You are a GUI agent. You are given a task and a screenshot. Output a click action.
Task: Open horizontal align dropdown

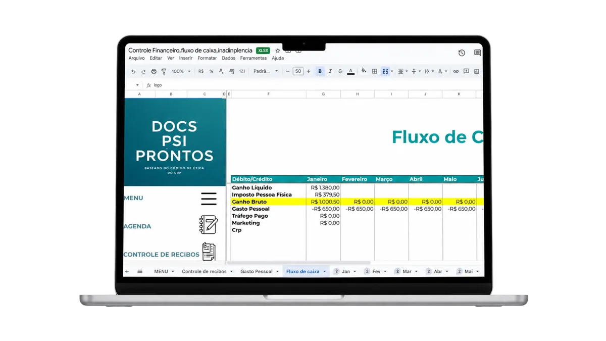point(402,72)
